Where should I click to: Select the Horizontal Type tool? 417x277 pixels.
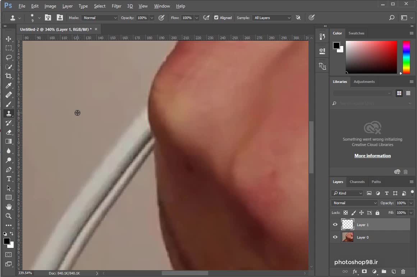tap(9, 179)
